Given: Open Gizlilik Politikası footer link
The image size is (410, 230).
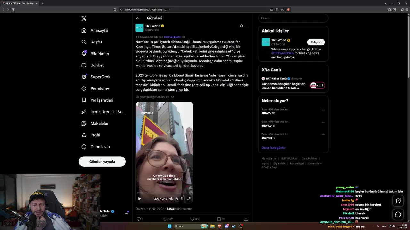Looking at the screenshot, I should point(289,159).
